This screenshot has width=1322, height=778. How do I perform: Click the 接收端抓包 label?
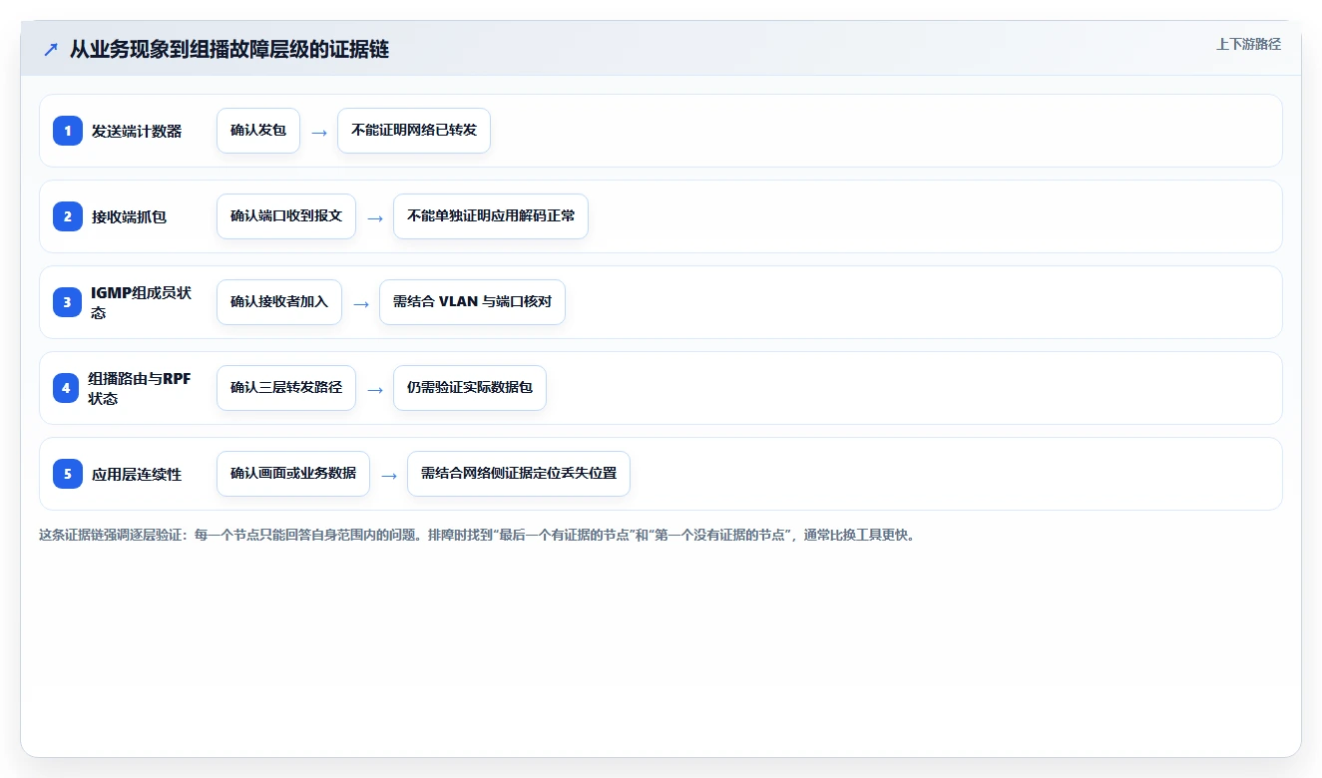click(x=130, y=216)
